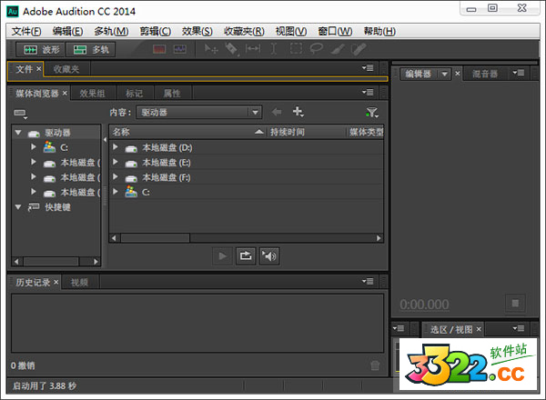Switch to 波形 waveform view
This screenshot has height=400, width=546.
pyautogui.click(x=42, y=50)
